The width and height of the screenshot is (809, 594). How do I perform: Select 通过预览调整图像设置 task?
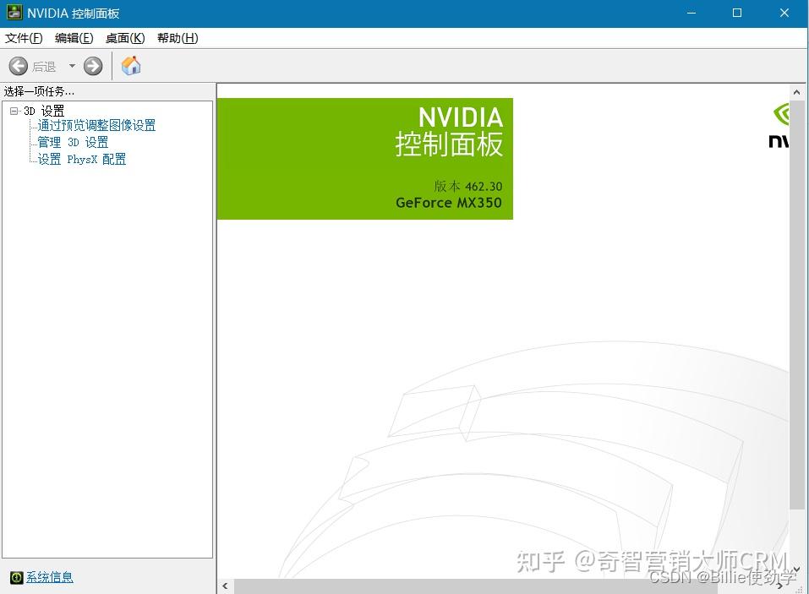pos(96,125)
